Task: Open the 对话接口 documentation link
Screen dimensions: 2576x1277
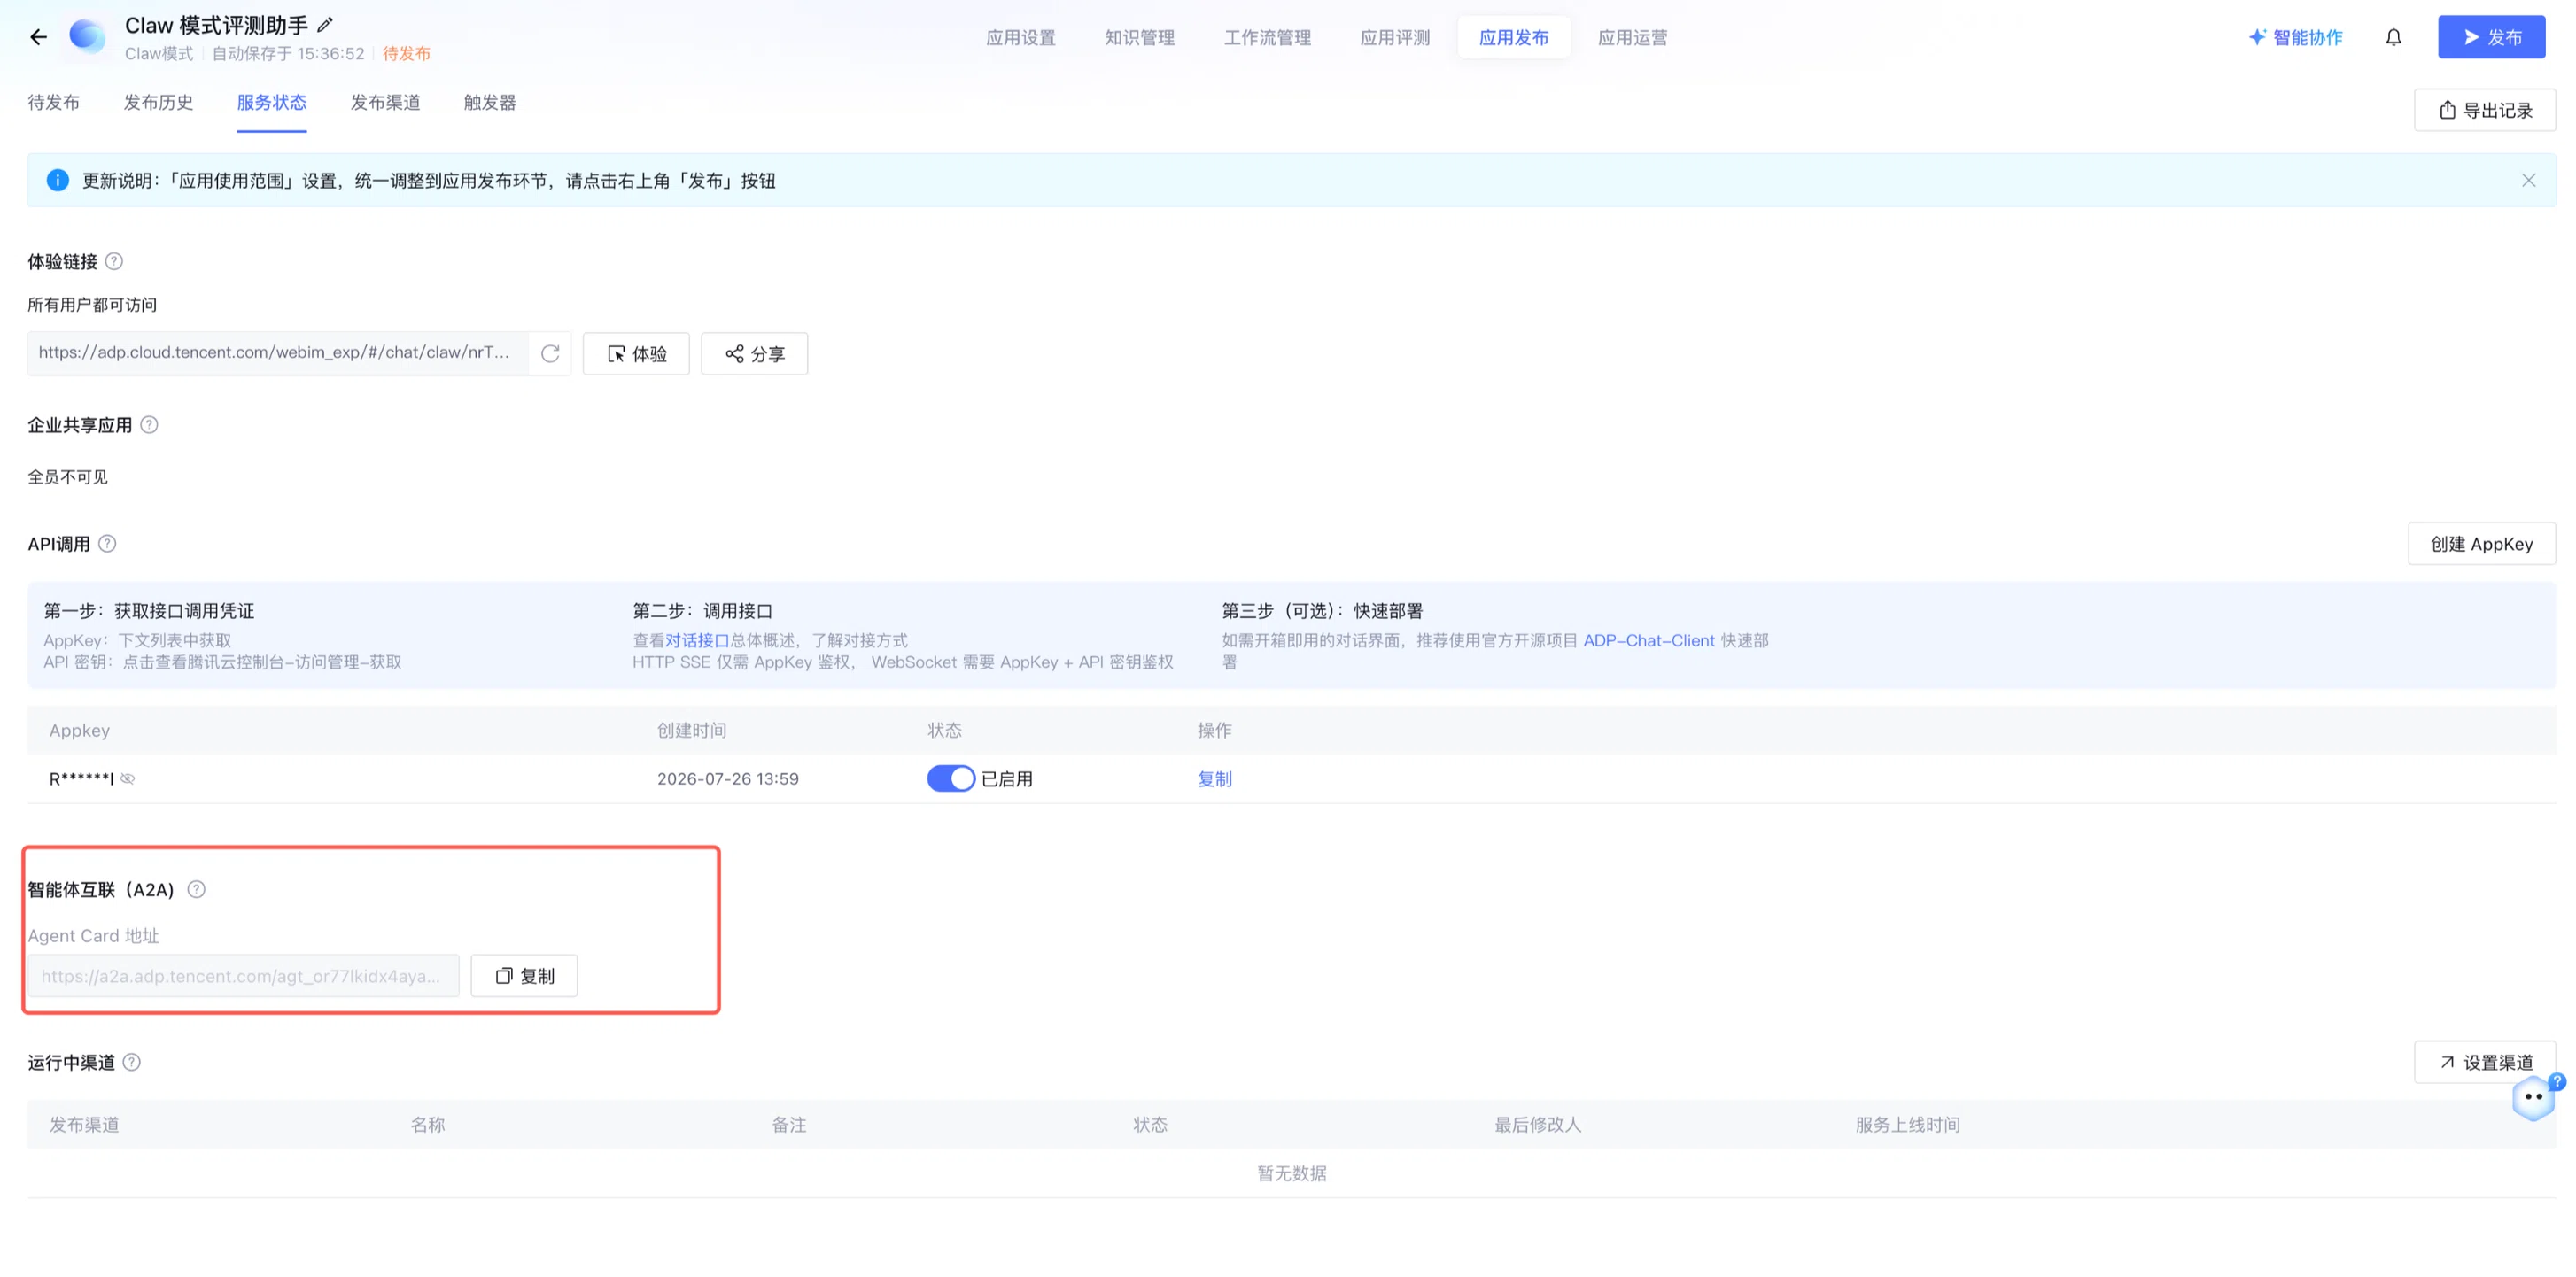Action: pos(697,641)
